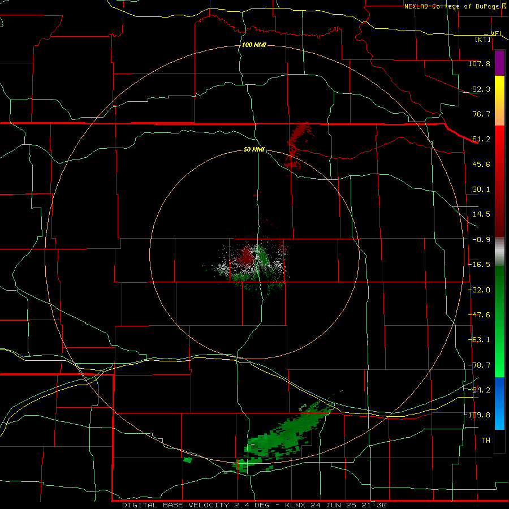Select the 30.1 scale value
The width and height of the screenshot is (509, 509).
tap(481, 189)
